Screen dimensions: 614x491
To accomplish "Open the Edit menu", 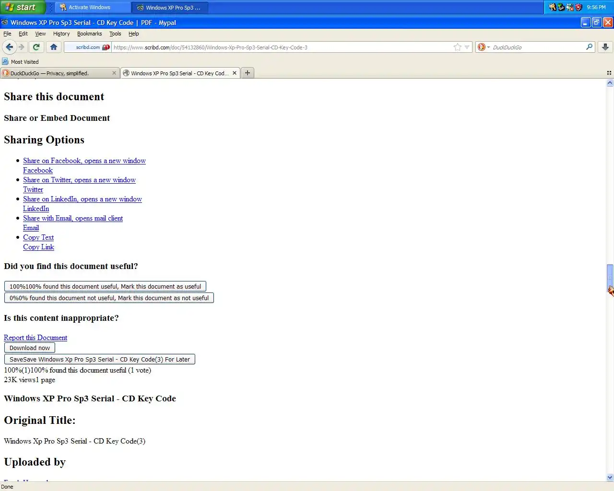I will [23, 34].
